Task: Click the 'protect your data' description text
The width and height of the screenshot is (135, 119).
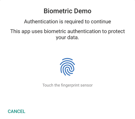Action: point(67,34)
